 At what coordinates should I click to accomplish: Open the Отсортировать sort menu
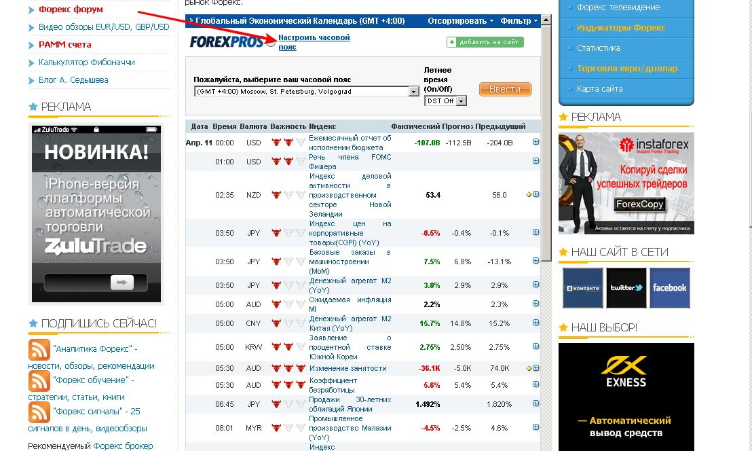tap(460, 20)
